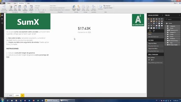The height and width of the screenshot is (102, 181).
Task: Open the Data type dropdown
Action: pyautogui.click(x=38, y=6)
